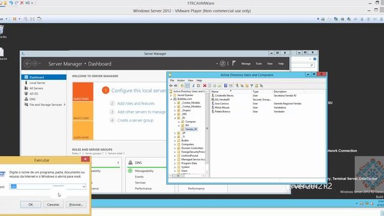Select Managed Service Accounts tree node

[193, 160]
